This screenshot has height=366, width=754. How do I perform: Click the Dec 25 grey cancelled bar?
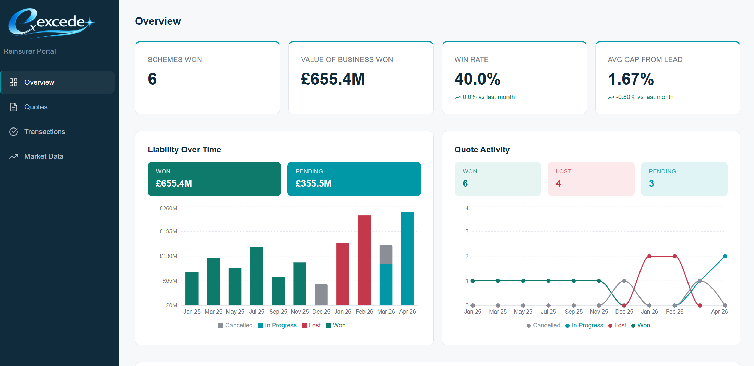[321, 294]
